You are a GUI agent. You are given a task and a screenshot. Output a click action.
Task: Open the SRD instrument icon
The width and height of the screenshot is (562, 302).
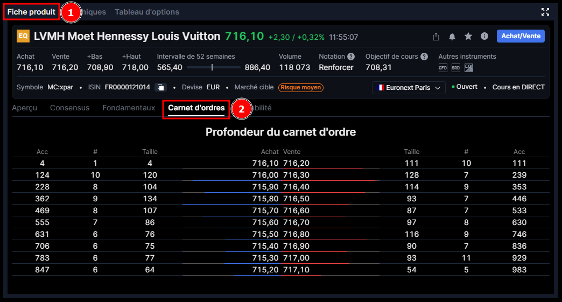456,68
